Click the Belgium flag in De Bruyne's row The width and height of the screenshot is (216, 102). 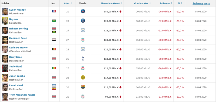tap(54, 49)
